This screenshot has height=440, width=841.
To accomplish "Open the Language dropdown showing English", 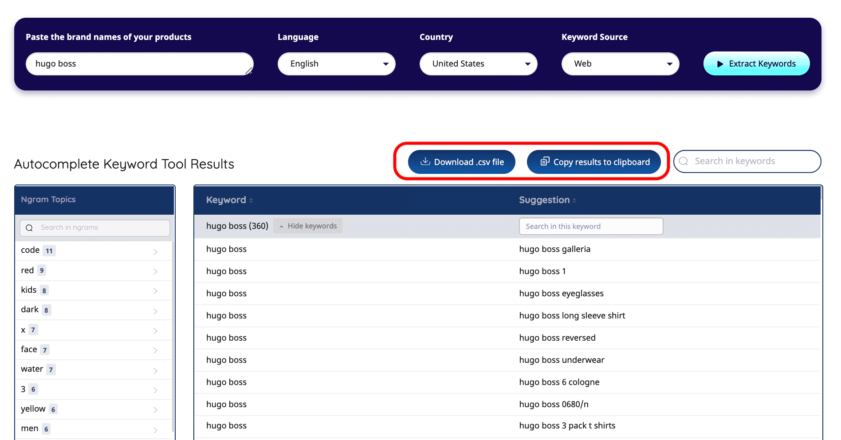I will point(336,63).
